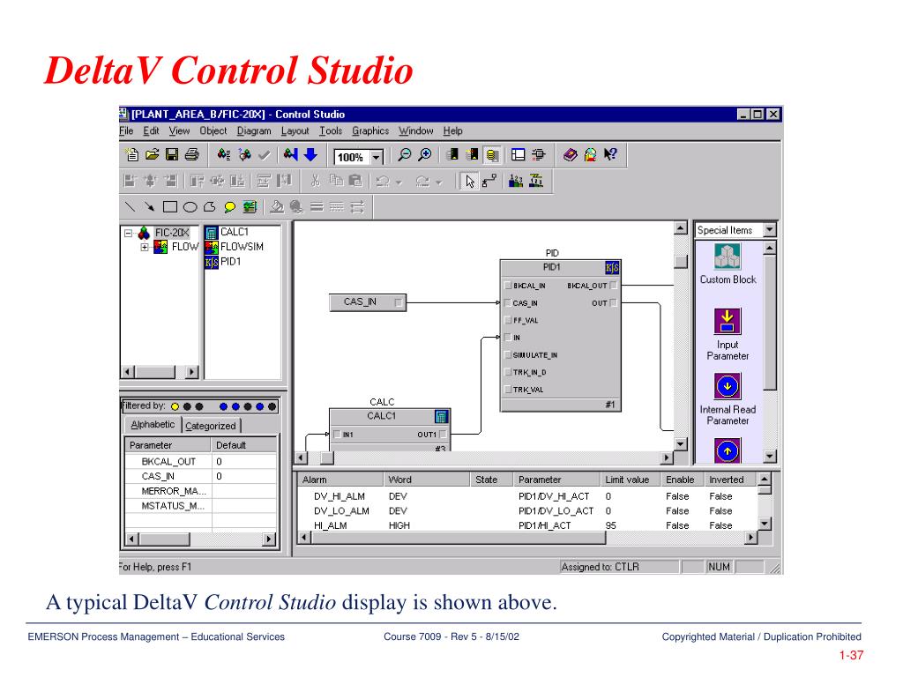Image resolution: width=903 pixels, height=677 pixels.
Task: Open the 100% zoom dropdown
Action: (376, 157)
